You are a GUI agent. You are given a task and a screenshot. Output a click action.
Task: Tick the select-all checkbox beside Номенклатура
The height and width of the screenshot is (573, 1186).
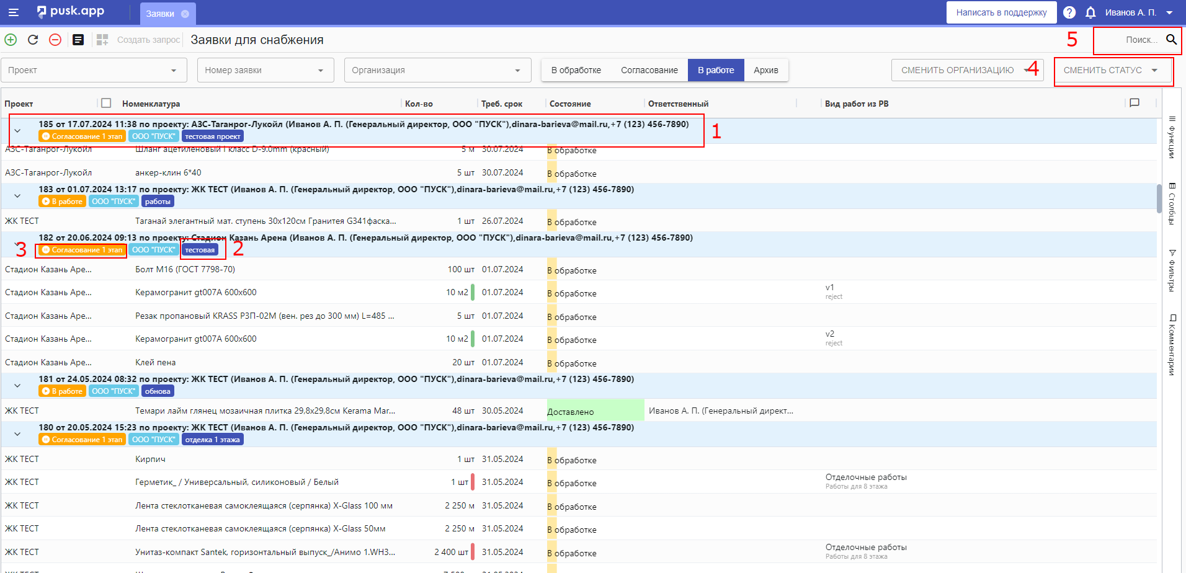click(x=106, y=103)
